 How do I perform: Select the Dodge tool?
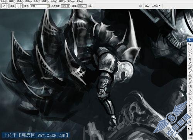pyautogui.click(x=190, y=94)
